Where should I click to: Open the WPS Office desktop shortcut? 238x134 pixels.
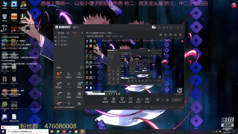14,30
